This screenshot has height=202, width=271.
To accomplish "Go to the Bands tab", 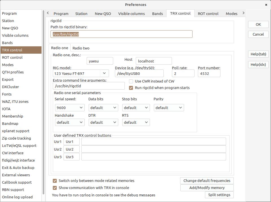I will click(x=158, y=14).
